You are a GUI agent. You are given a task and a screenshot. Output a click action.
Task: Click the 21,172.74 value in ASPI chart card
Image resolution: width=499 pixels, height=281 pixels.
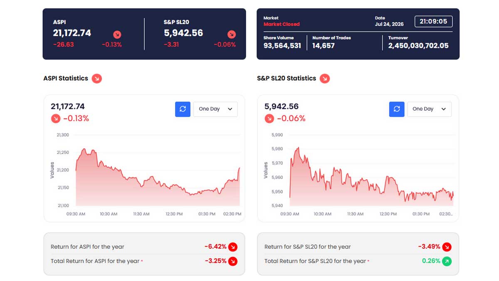pyautogui.click(x=68, y=107)
